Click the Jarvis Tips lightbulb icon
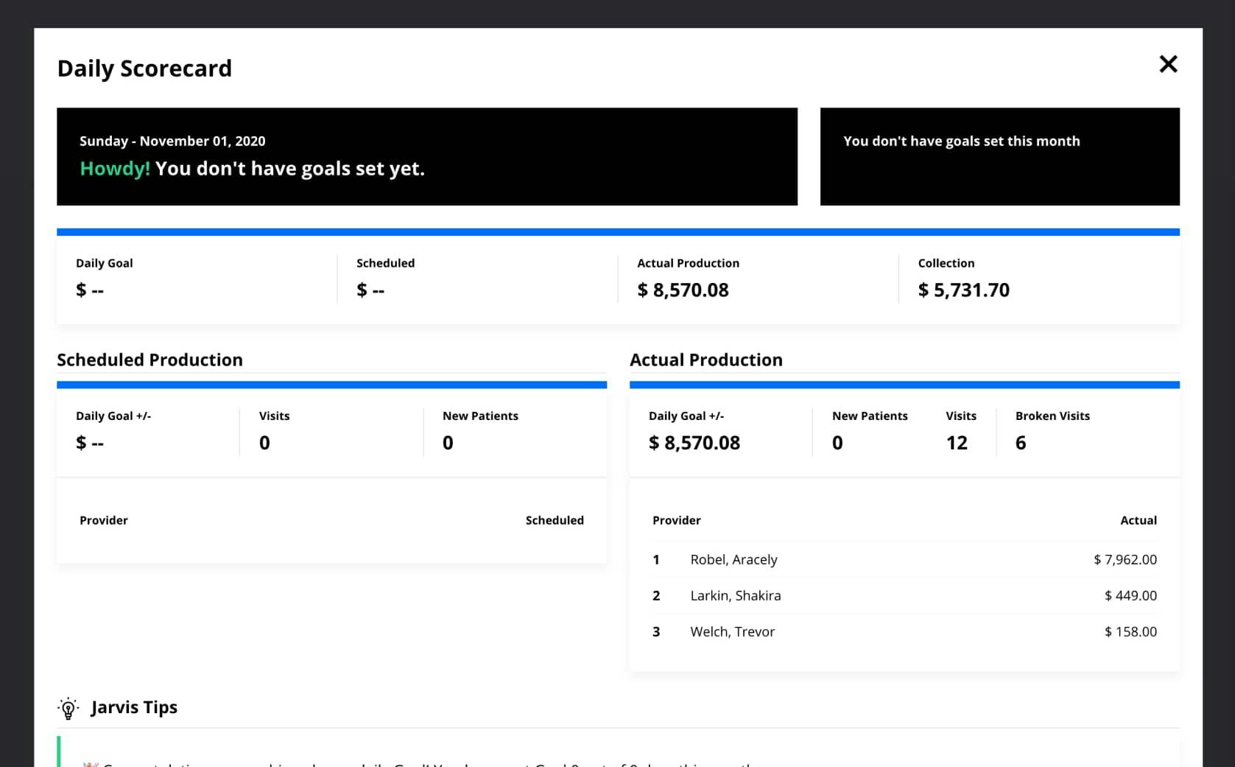 [68, 707]
